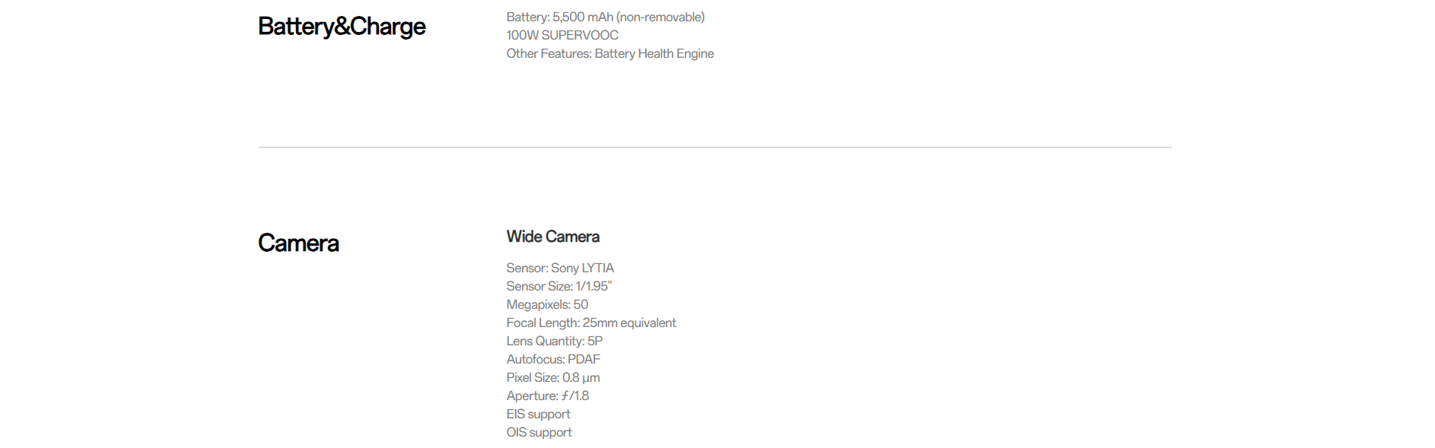Click the Sensor Size 1/1.95" line
This screenshot has width=1435, height=448.
tap(559, 286)
